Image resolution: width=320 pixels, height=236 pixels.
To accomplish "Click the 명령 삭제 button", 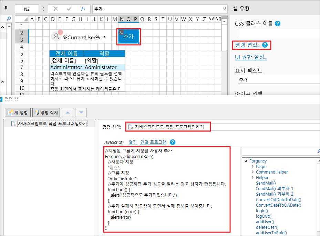I will pos(46,112).
